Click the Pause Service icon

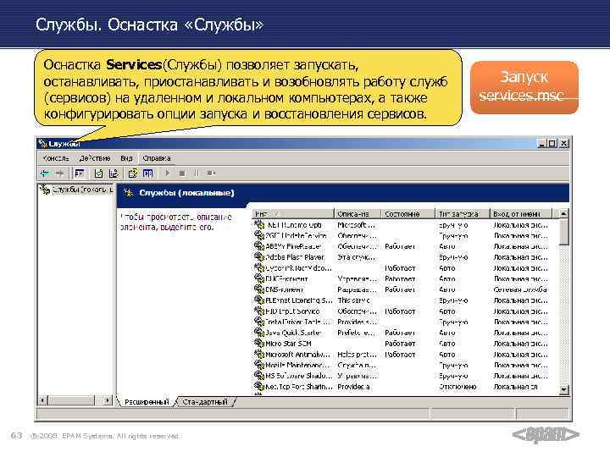point(197,173)
